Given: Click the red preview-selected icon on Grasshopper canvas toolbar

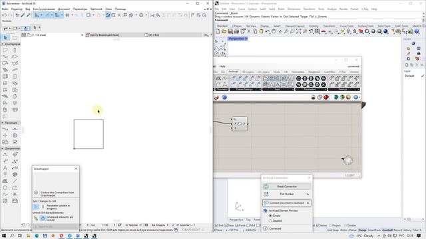Looking at the screenshot, I should [326, 97].
